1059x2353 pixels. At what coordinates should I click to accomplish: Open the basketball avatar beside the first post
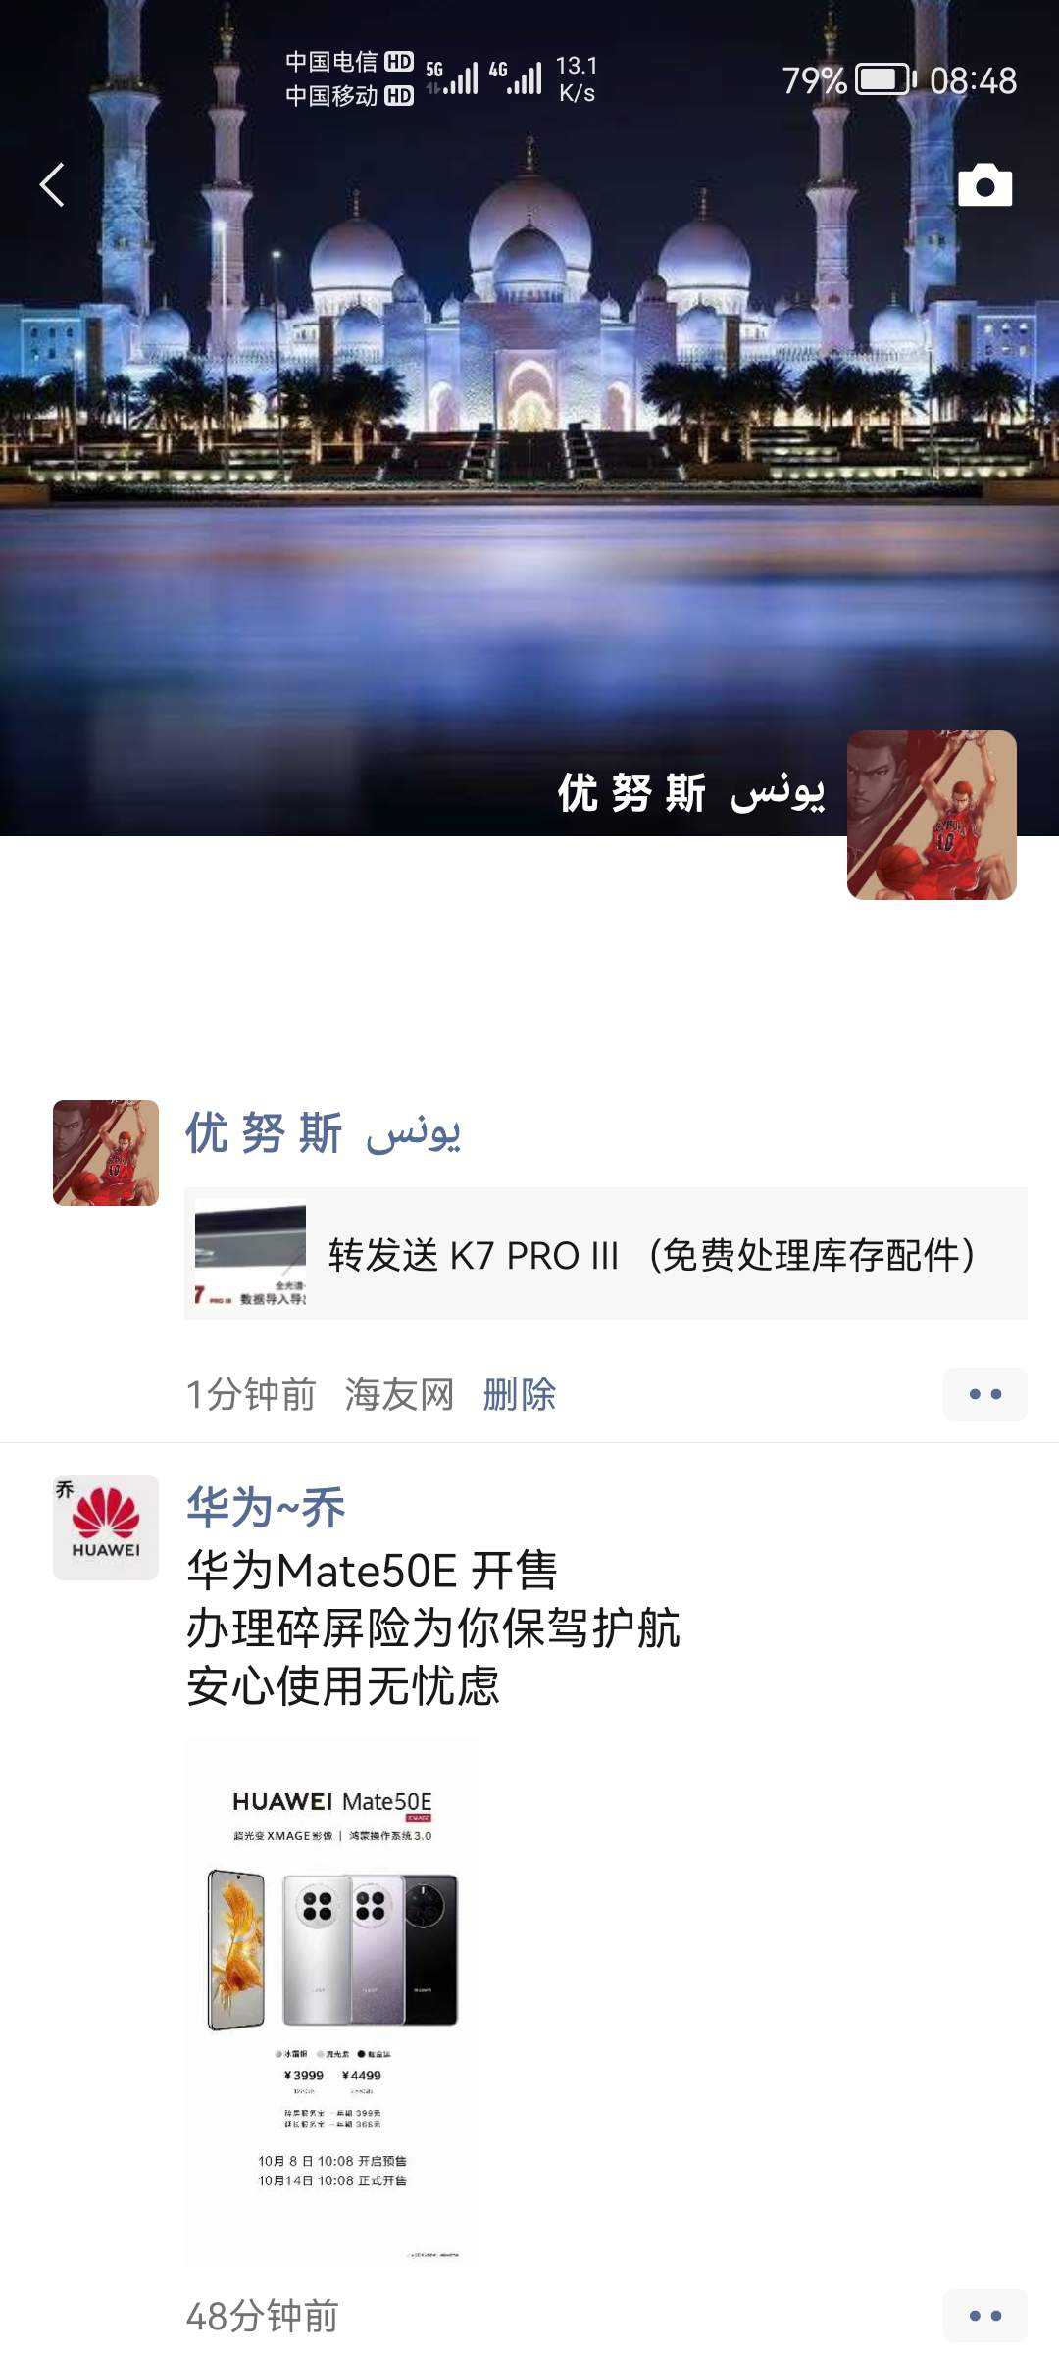pyautogui.click(x=106, y=1153)
